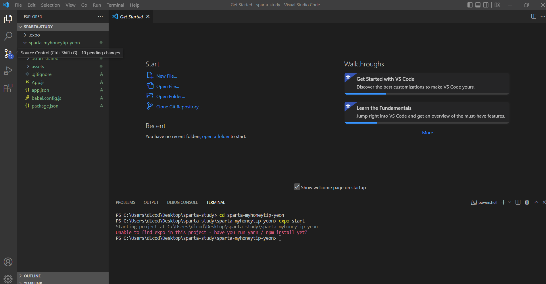Select the powershell terminal entry

click(484, 202)
